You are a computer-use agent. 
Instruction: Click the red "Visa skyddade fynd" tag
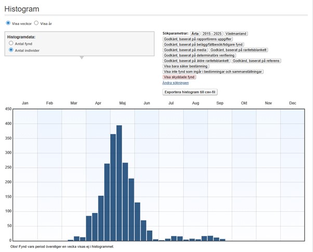pyautogui.click(x=179, y=77)
